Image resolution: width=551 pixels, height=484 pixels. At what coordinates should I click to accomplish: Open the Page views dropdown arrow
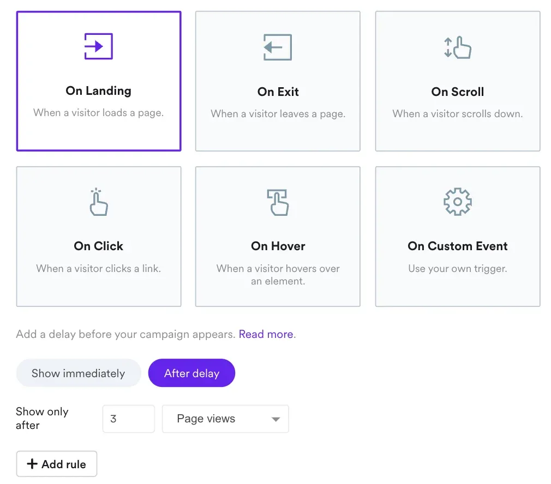(x=276, y=419)
